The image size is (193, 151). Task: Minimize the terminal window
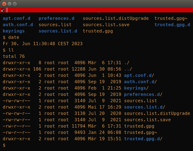tap(9, 4)
